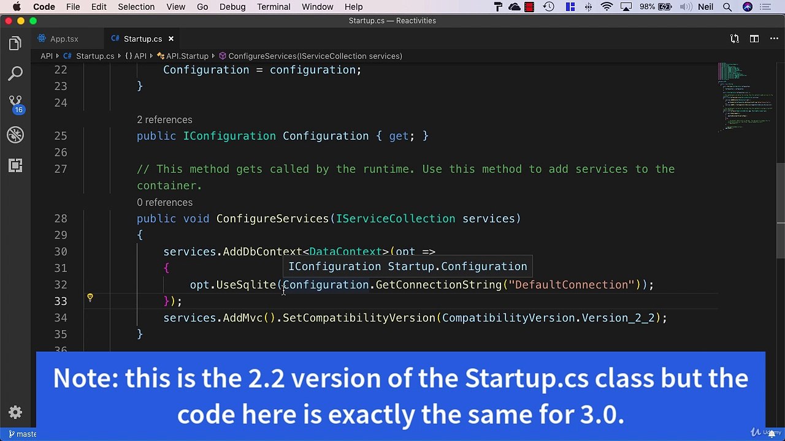Open the Extensions view in the activity bar

pyautogui.click(x=15, y=165)
